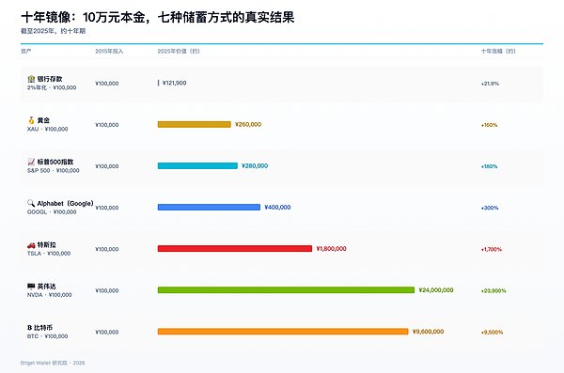Image resolution: width=564 pixels, height=373 pixels.
Task: Click the teal bar for S&P 500
Action: 197,165
